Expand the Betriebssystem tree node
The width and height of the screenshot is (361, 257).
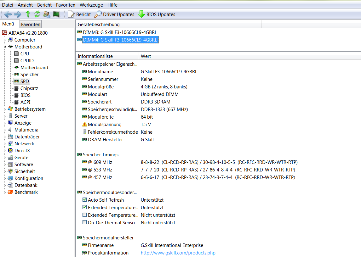(5, 109)
